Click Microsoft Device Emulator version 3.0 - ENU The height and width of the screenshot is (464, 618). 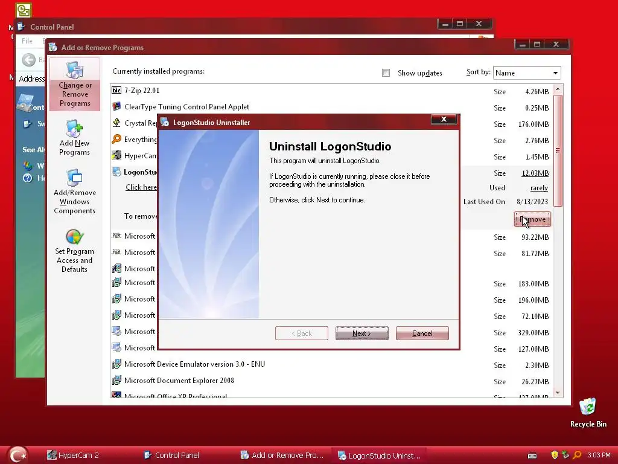click(195, 364)
